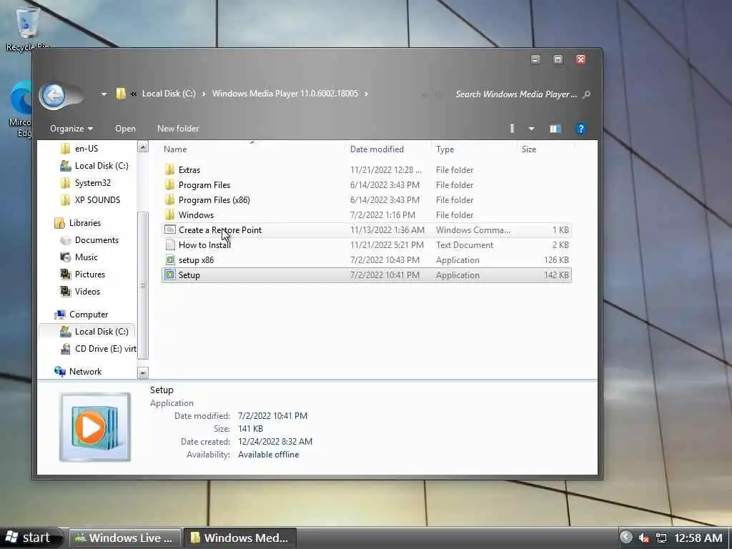Toggle the preview pane button

tap(555, 129)
